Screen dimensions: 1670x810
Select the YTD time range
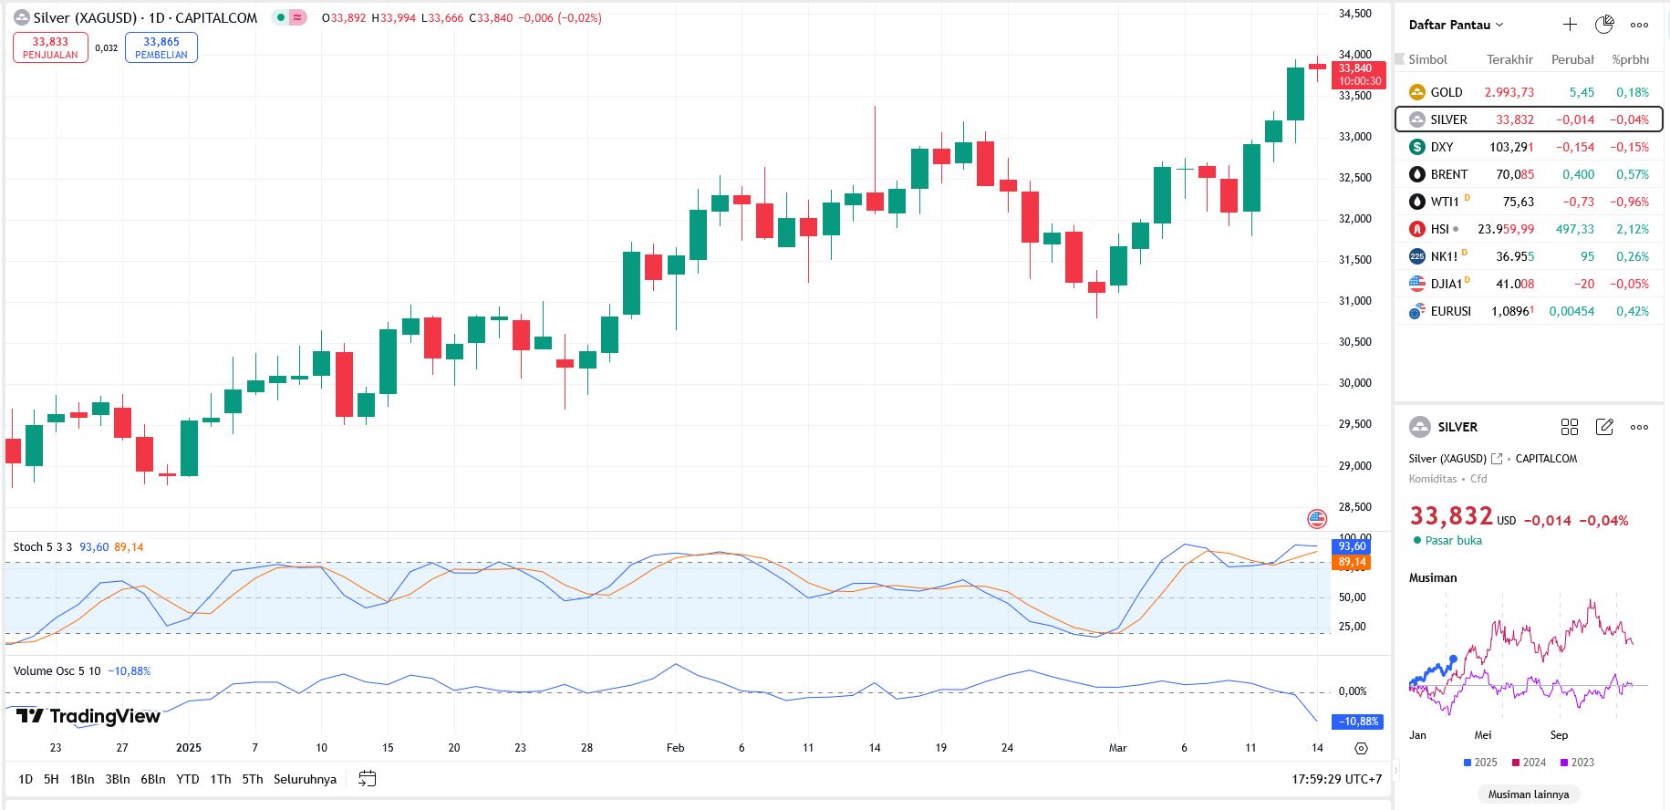click(187, 779)
